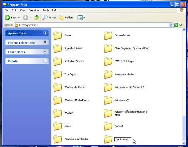This screenshot has width=188, height=147.
Task: Open the Edit menu
Action: click(14, 10)
